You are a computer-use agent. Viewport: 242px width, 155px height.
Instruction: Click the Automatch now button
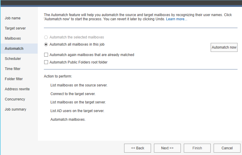pyautogui.click(x=224, y=47)
